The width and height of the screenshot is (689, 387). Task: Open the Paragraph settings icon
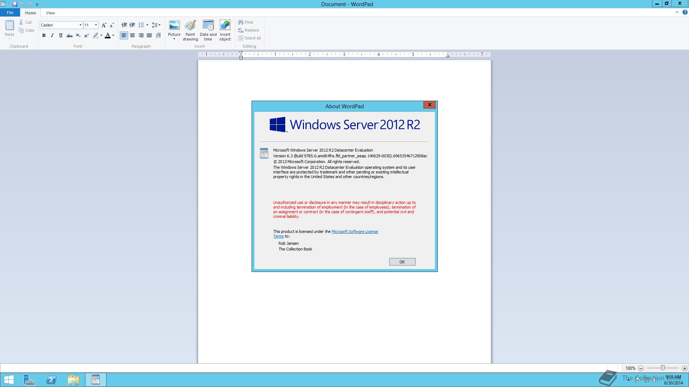[x=158, y=35]
